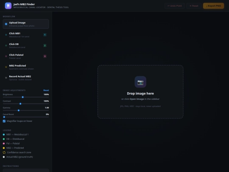
Task: Click the Canal Boost 0% value
Action: click(x=47, y=114)
